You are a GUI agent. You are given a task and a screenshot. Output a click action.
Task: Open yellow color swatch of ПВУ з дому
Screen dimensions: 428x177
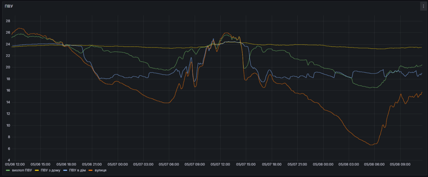[x=37, y=170]
